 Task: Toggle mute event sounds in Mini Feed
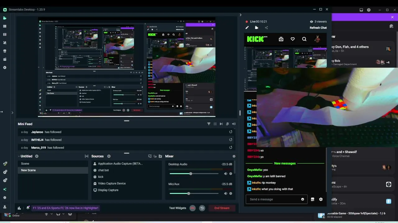click(228, 124)
